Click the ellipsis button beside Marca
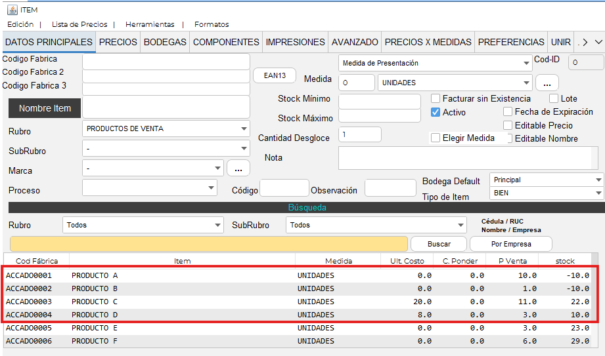 (238, 168)
